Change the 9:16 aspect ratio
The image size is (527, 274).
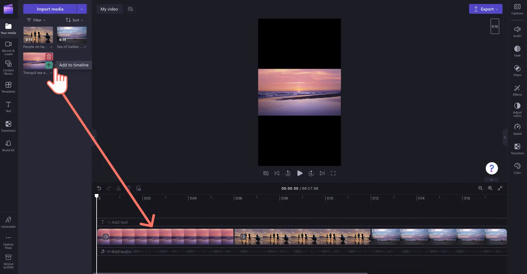click(495, 26)
